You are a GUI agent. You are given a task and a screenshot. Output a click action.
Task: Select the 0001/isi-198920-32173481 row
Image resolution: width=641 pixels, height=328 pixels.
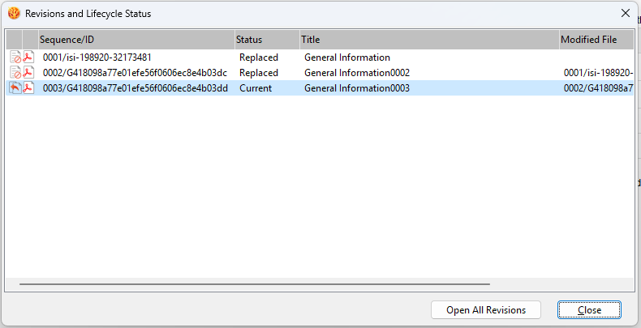tap(320, 58)
